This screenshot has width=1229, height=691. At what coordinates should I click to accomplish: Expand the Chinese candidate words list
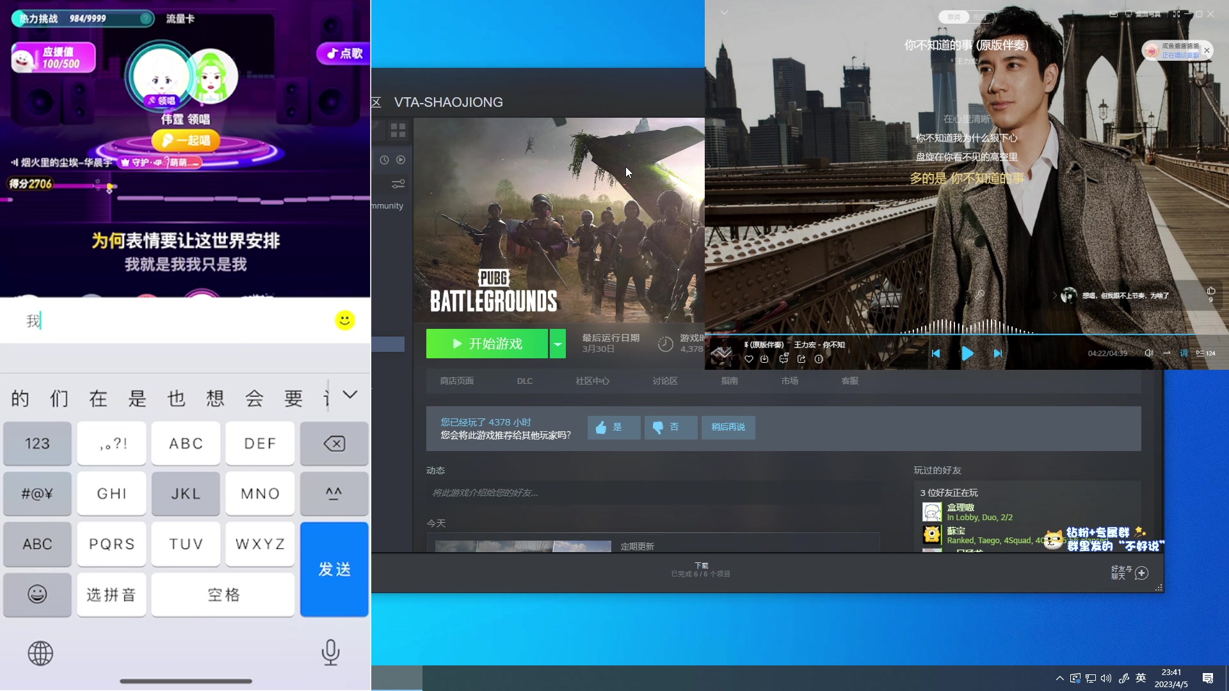349,395
